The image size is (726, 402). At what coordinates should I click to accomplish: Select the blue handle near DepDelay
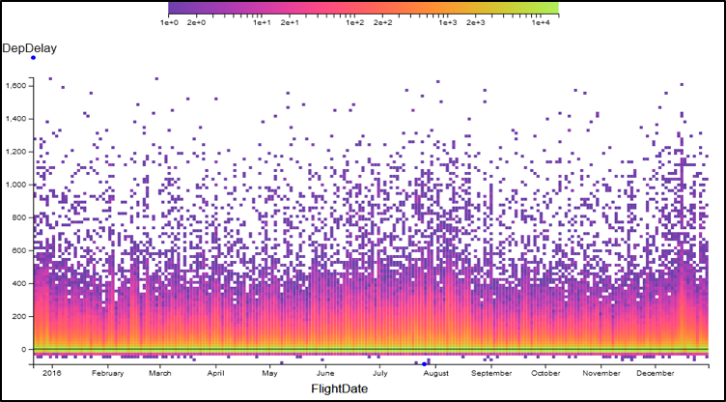pyautogui.click(x=34, y=57)
